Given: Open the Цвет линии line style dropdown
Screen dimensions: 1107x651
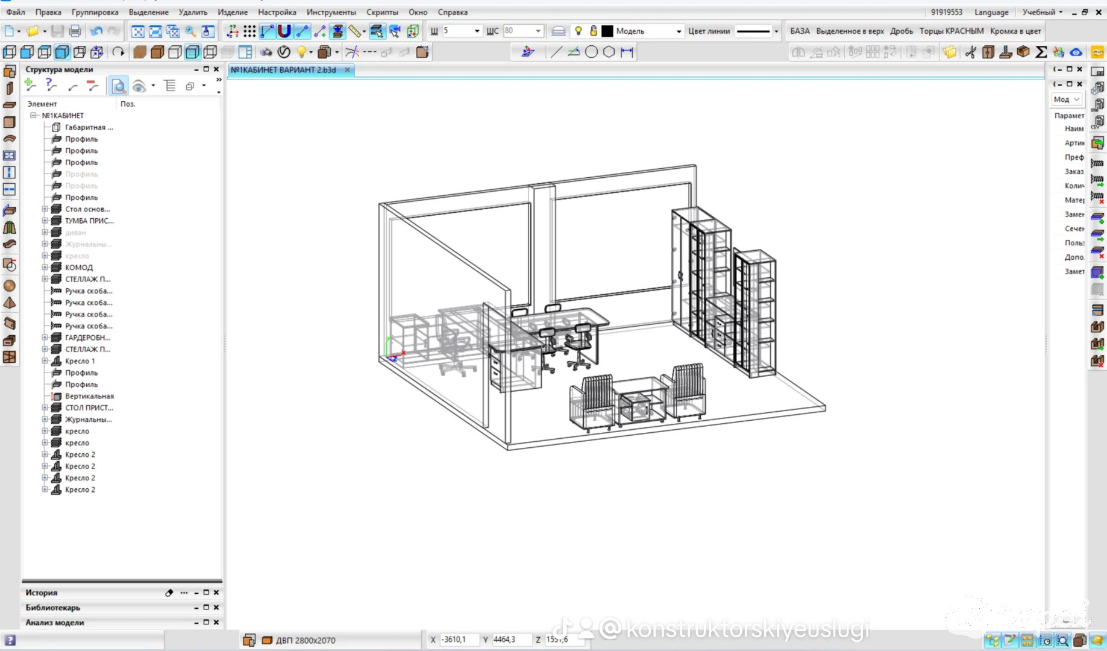Looking at the screenshot, I should (776, 31).
